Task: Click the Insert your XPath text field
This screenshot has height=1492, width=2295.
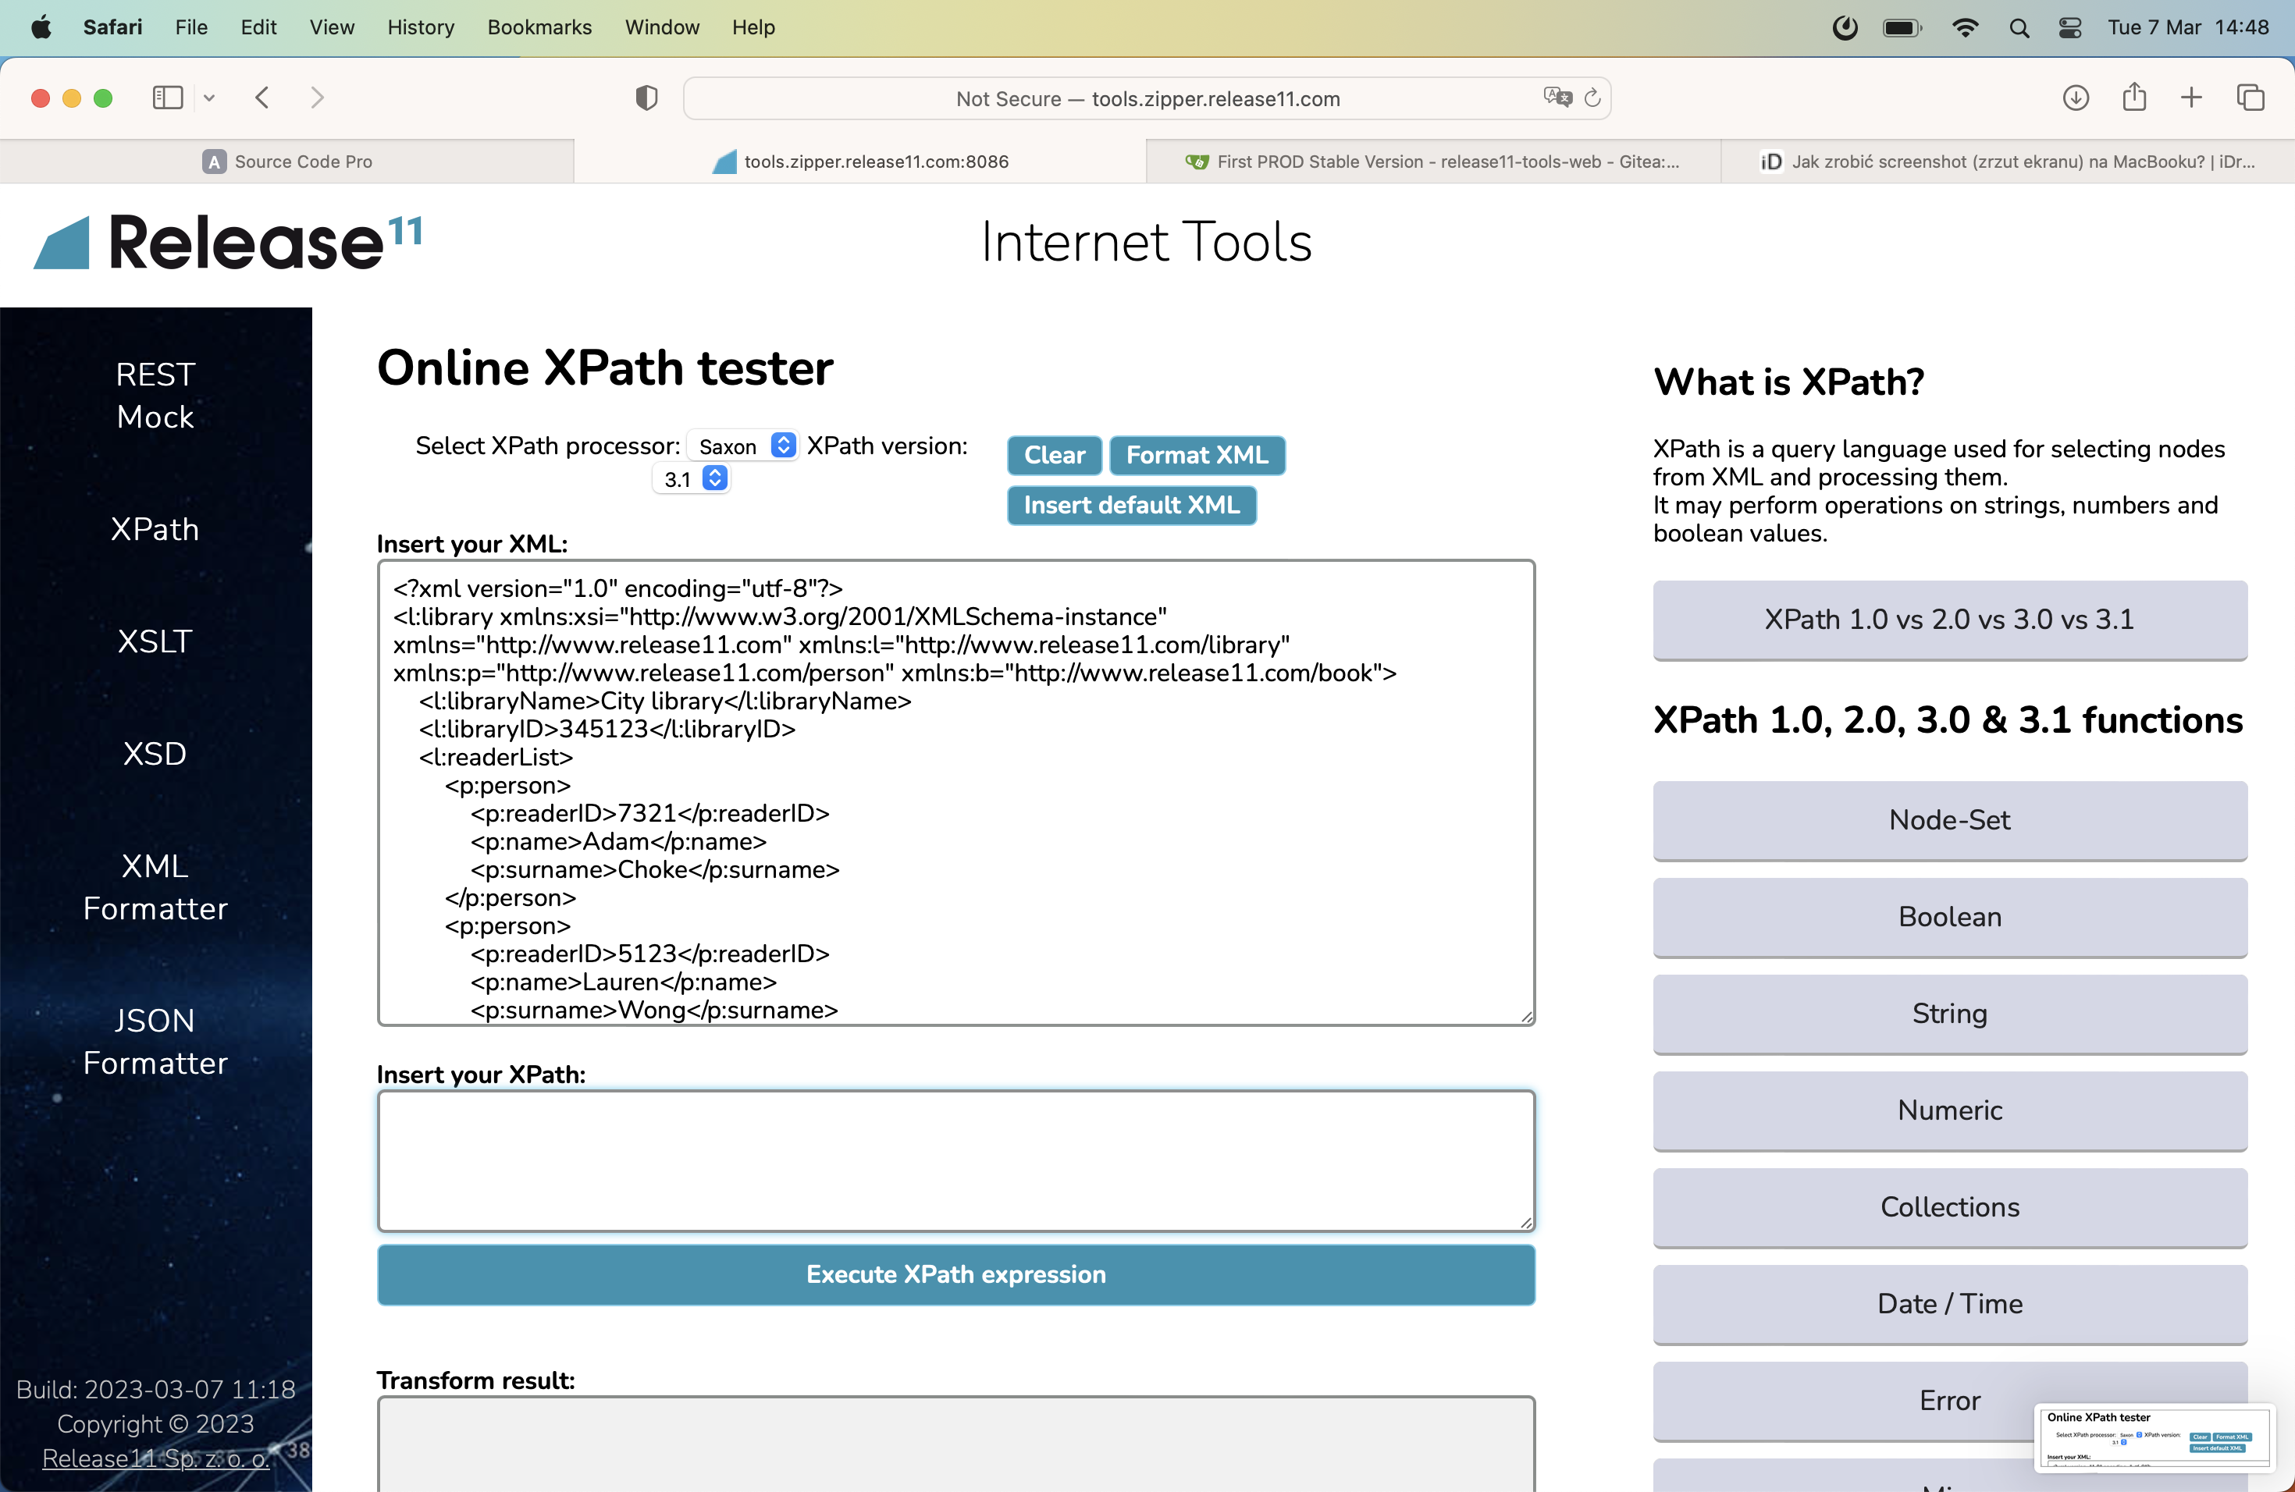Action: click(955, 1160)
